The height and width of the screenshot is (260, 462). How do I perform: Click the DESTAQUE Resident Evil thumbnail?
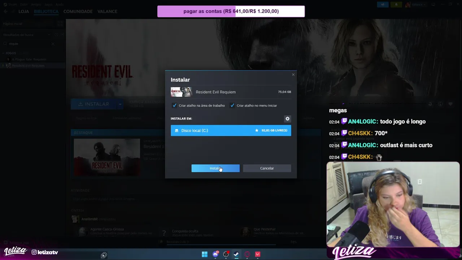107,157
